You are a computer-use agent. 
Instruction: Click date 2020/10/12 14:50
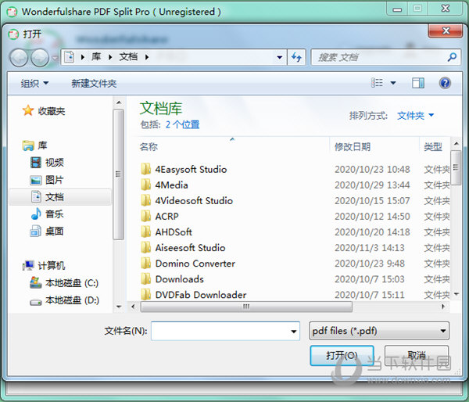point(372,217)
